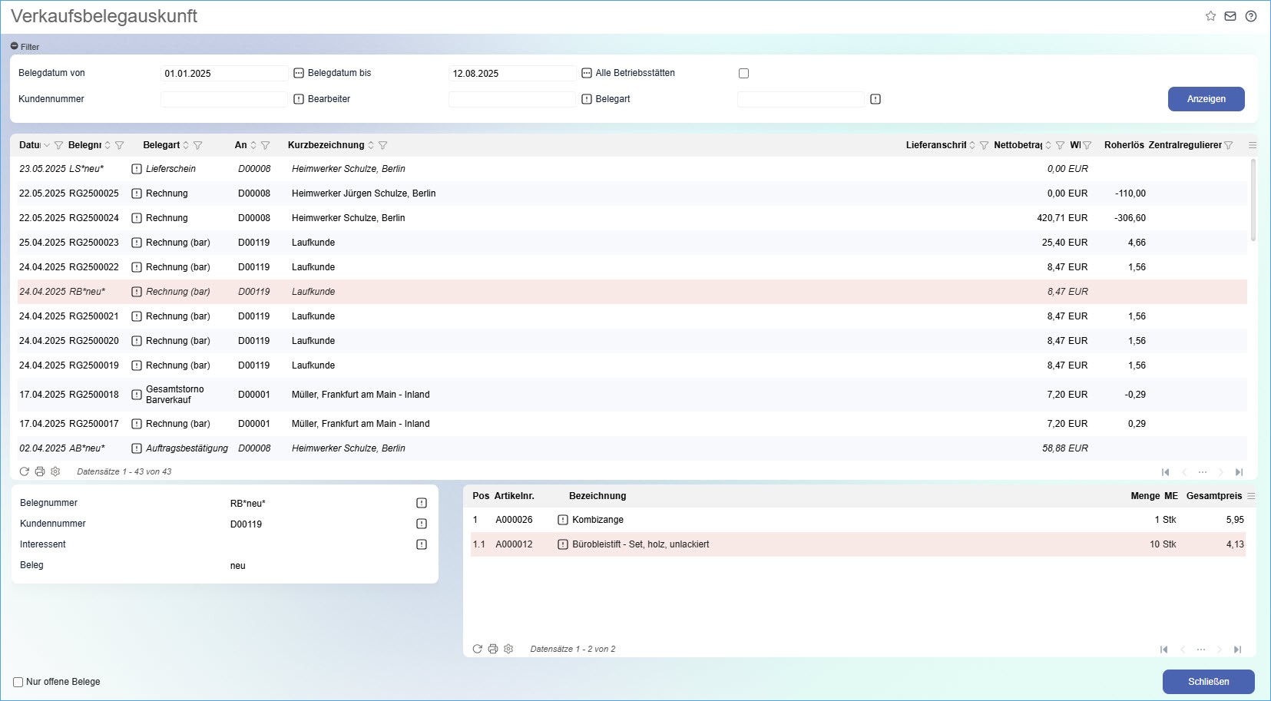Screen dimensions: 1271x701
Task: Refresh the documents table
Action: point(25,471)
